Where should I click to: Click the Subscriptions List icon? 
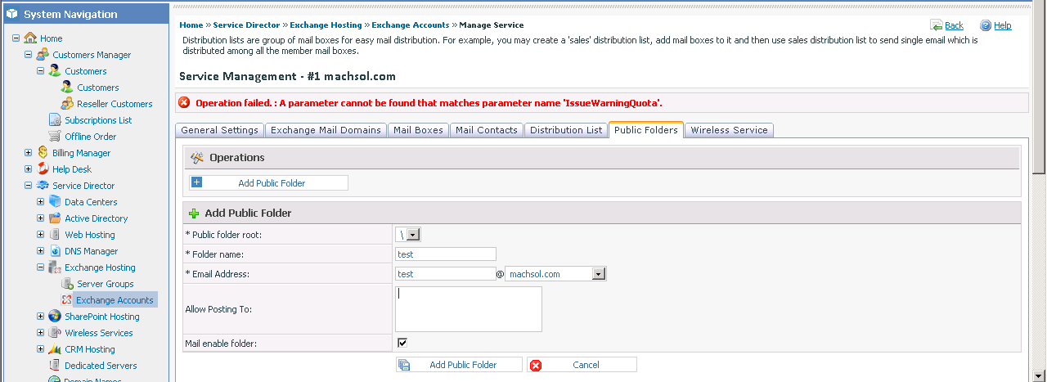[x=55, y=120]
